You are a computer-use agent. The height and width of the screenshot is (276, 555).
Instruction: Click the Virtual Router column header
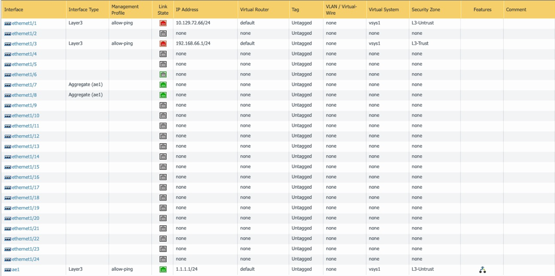coord(254,9)
